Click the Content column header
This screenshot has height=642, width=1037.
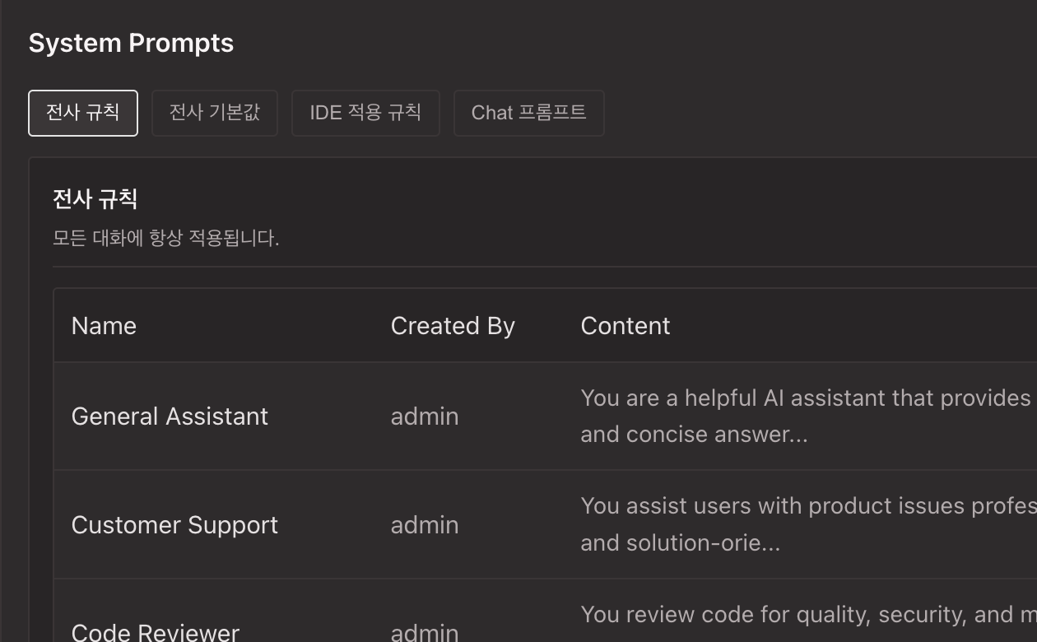coord(625,326)
